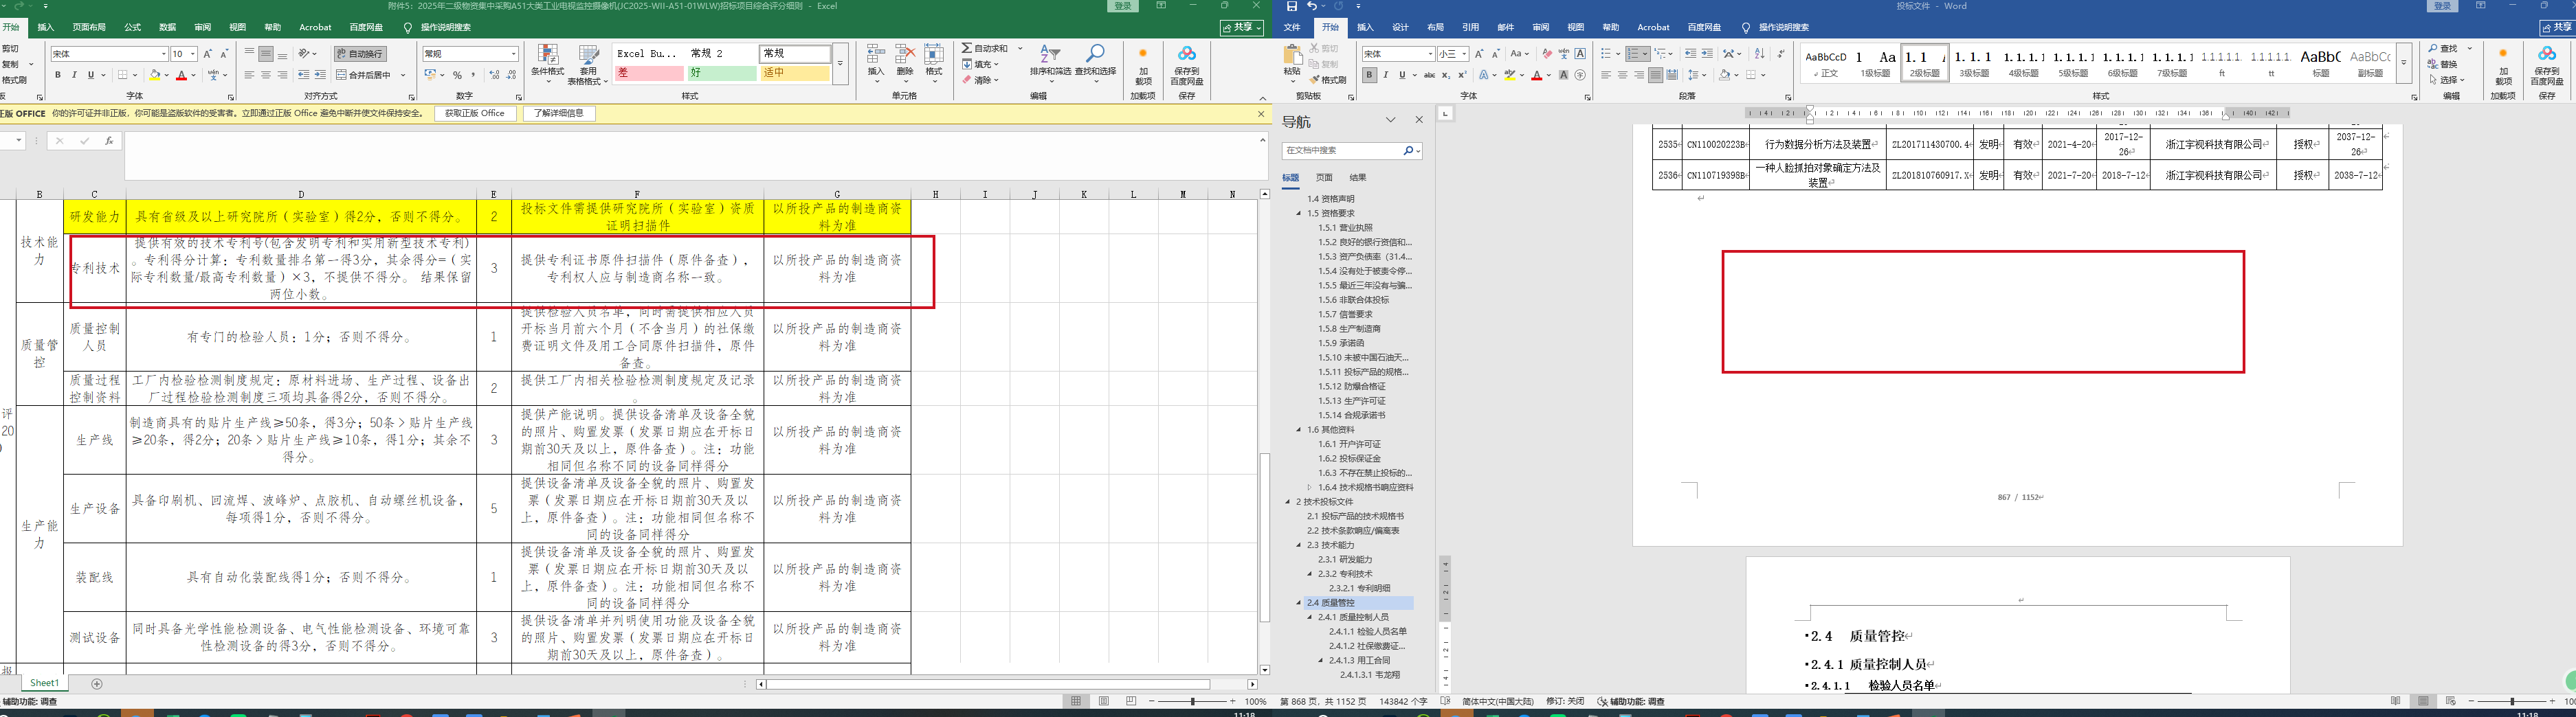Click Format Painter (格式刷) in Word
2576x717 pixels.
pos(1328,80)
